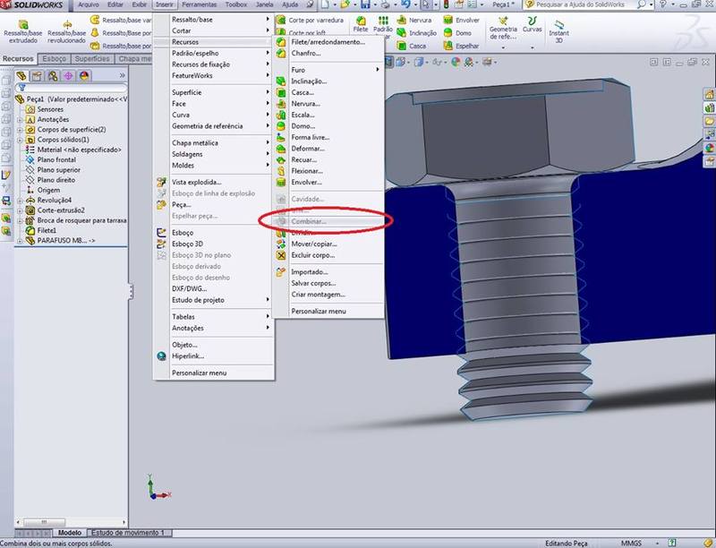Click the MMGS unit system status entry
The image size is (716, 548).
point(631,544)
